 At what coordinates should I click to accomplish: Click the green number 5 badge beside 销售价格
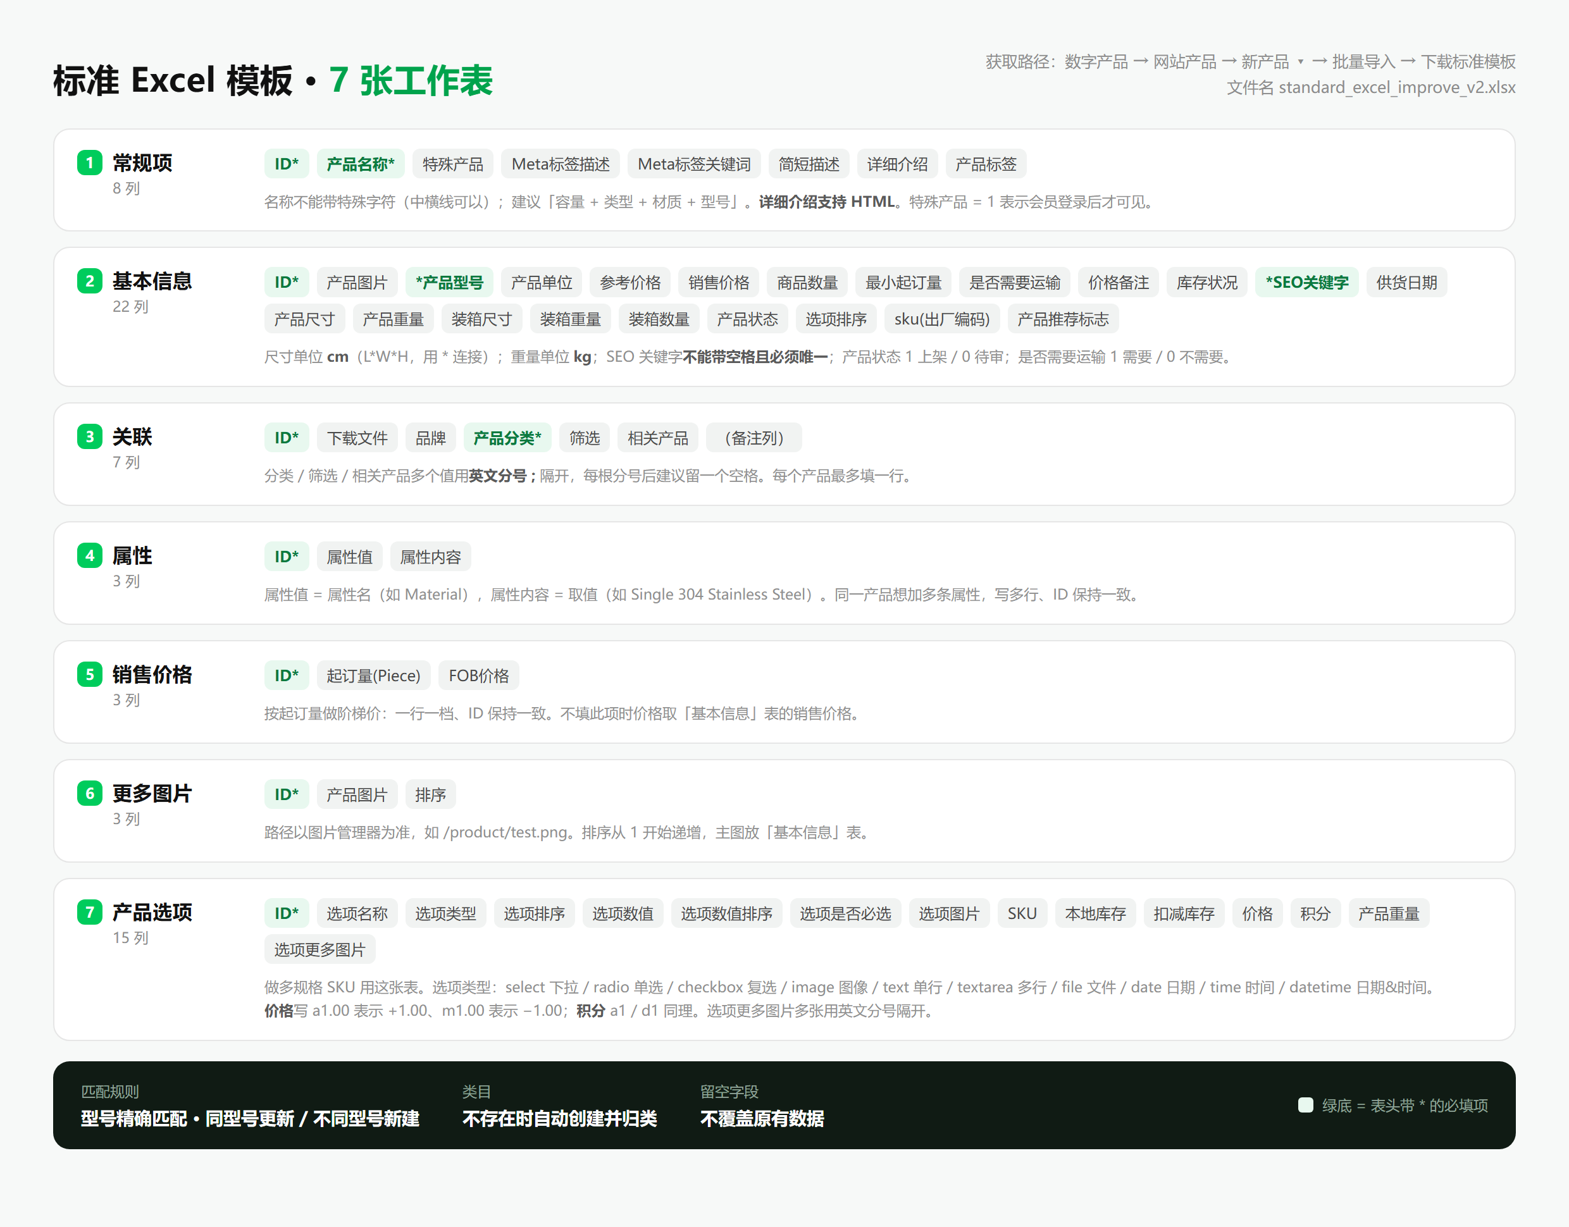(90, 675)
